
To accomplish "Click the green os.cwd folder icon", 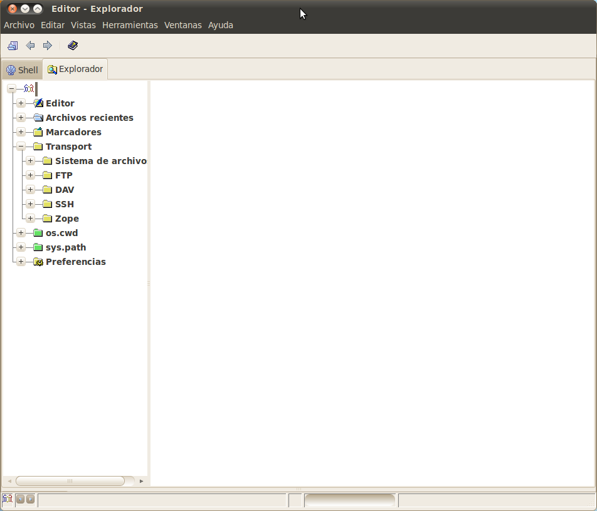I will pos(38,233).
